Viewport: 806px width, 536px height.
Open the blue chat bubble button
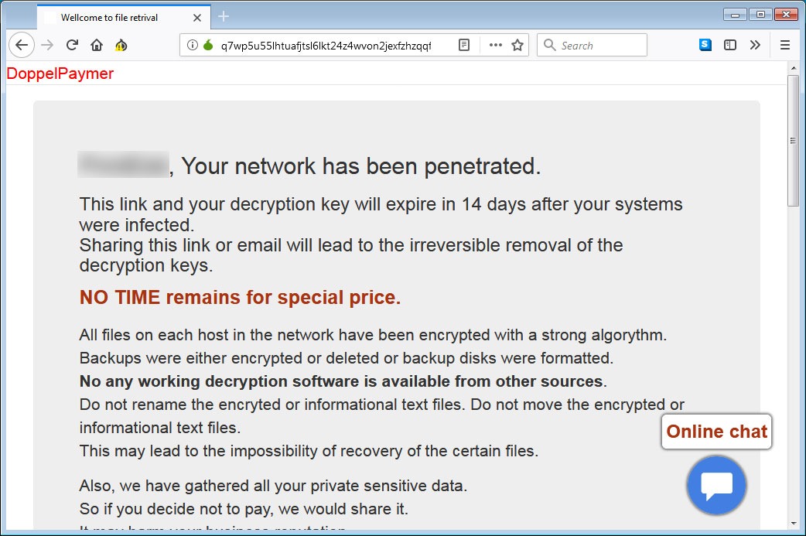(716, 485)
